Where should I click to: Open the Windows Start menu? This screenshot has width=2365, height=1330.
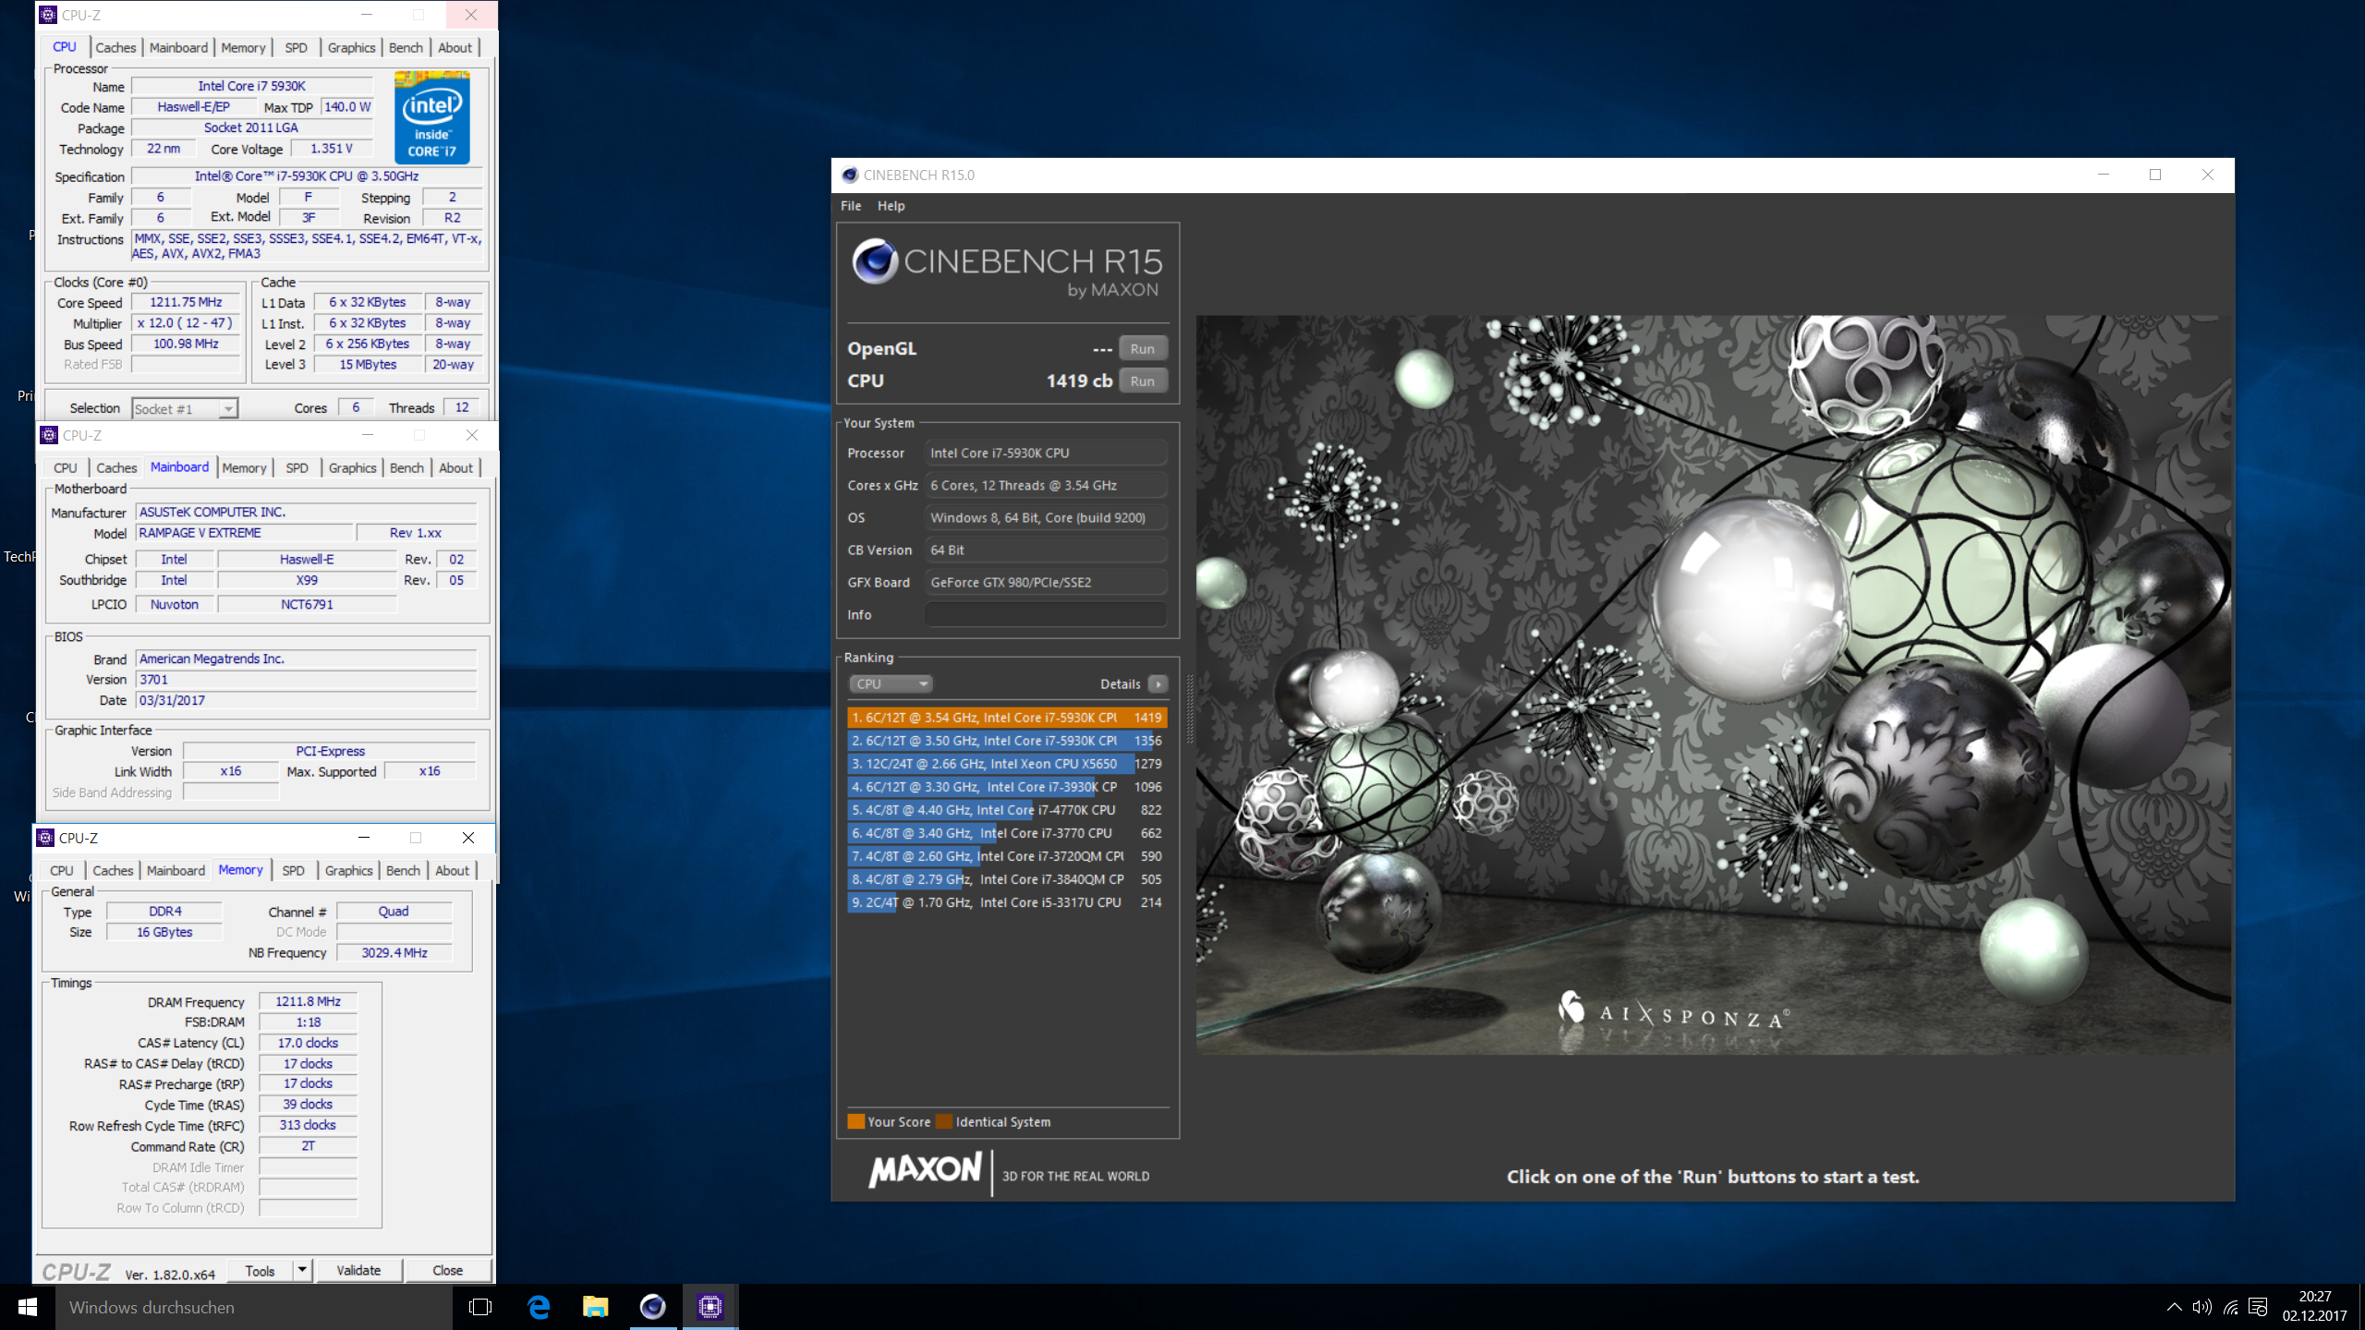[x=28, y=1307]
